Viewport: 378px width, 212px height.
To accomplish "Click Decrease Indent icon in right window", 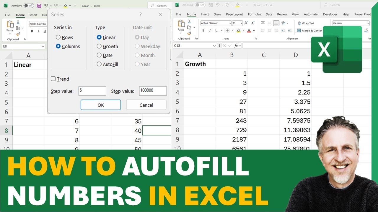I will click(x=283, y=30).
